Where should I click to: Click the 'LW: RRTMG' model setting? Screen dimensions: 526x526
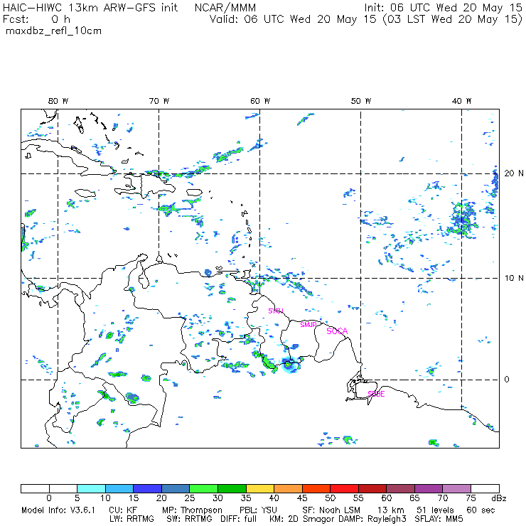pyautogui.click(x=131, y=519)
